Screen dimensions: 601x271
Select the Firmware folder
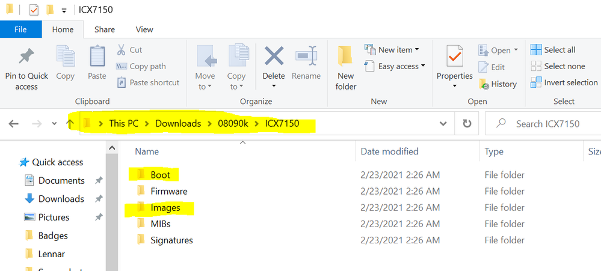click(x=168, y=191)
